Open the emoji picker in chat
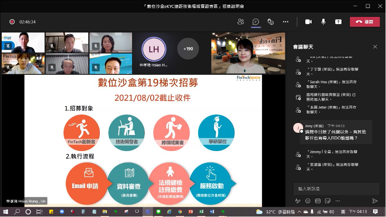 point(308,201)
